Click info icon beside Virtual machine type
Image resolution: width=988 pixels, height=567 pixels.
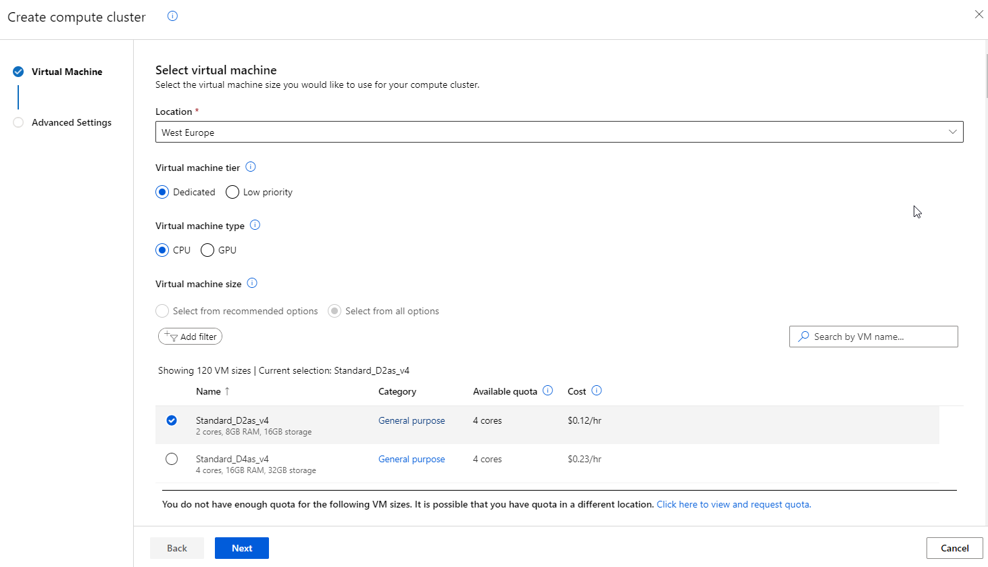pos(255,225)
